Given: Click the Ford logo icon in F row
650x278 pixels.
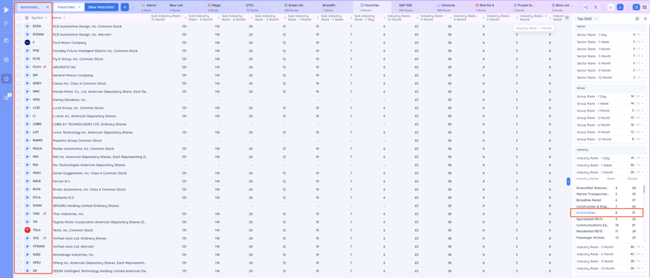Looking at the screenshot, I should (27, 43).
